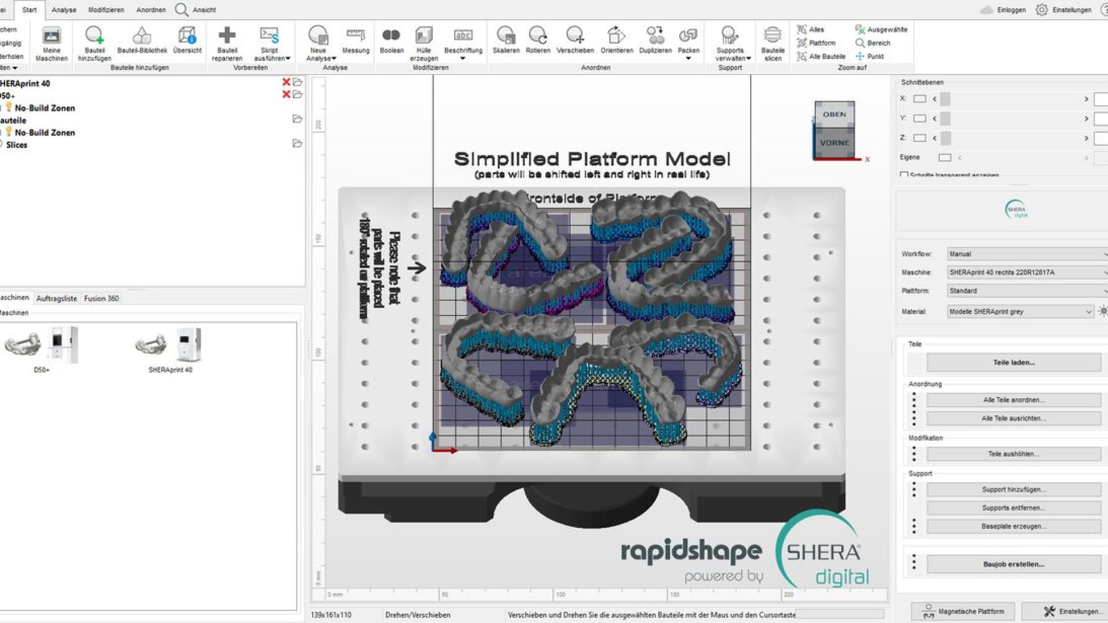Select the Messung measuring tool
1108x623 pixels.
click(x=355, y=40)
